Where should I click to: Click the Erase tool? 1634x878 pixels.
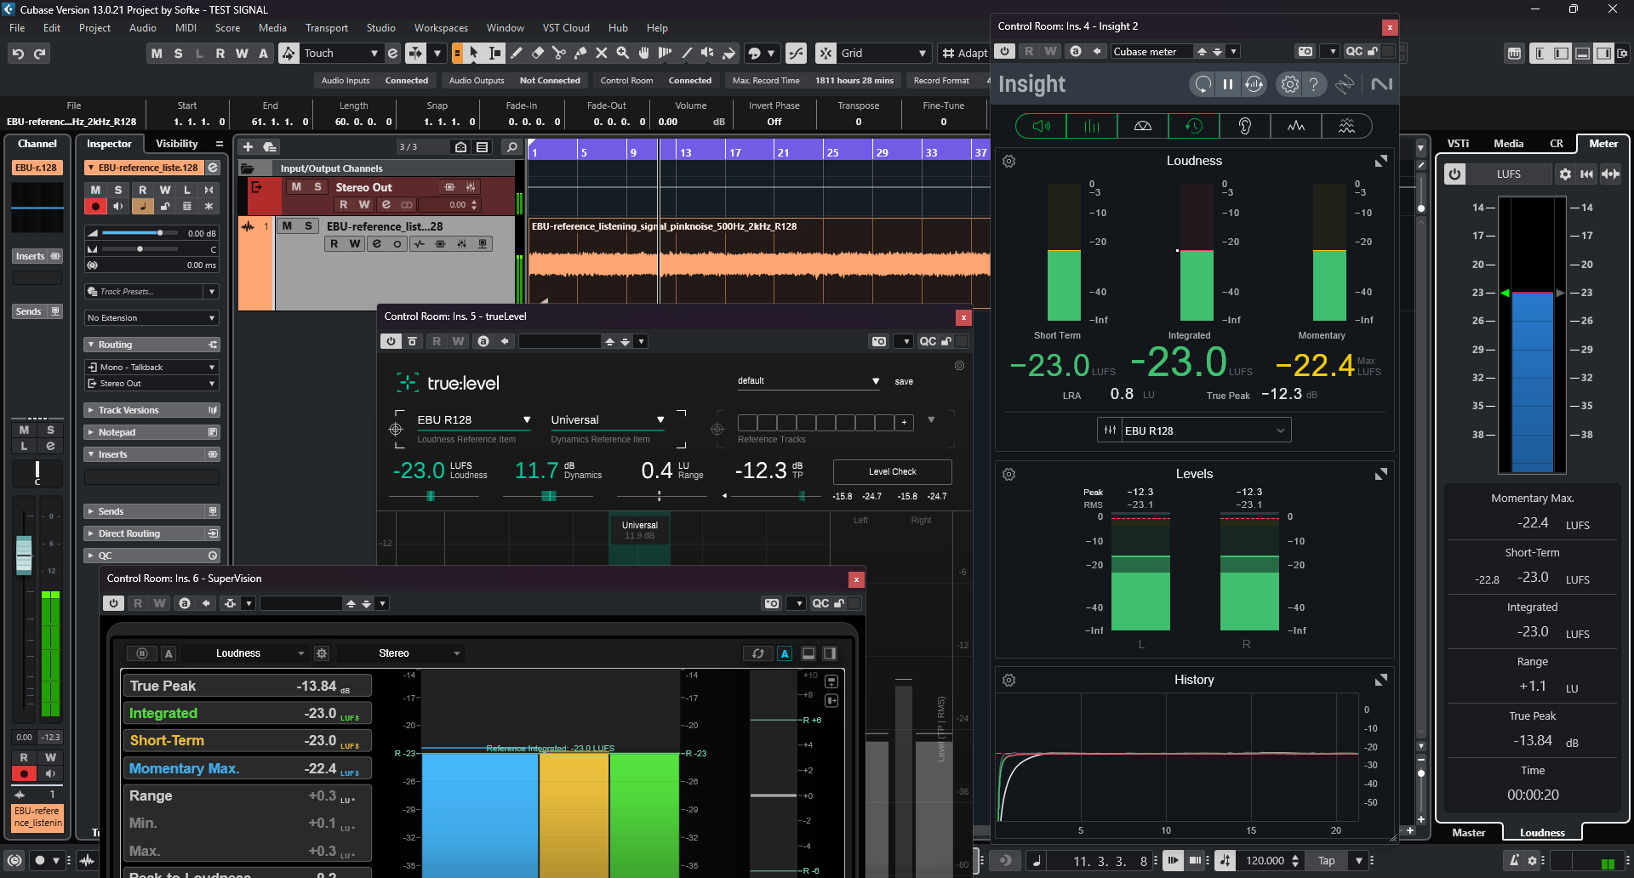pos(538,54)
